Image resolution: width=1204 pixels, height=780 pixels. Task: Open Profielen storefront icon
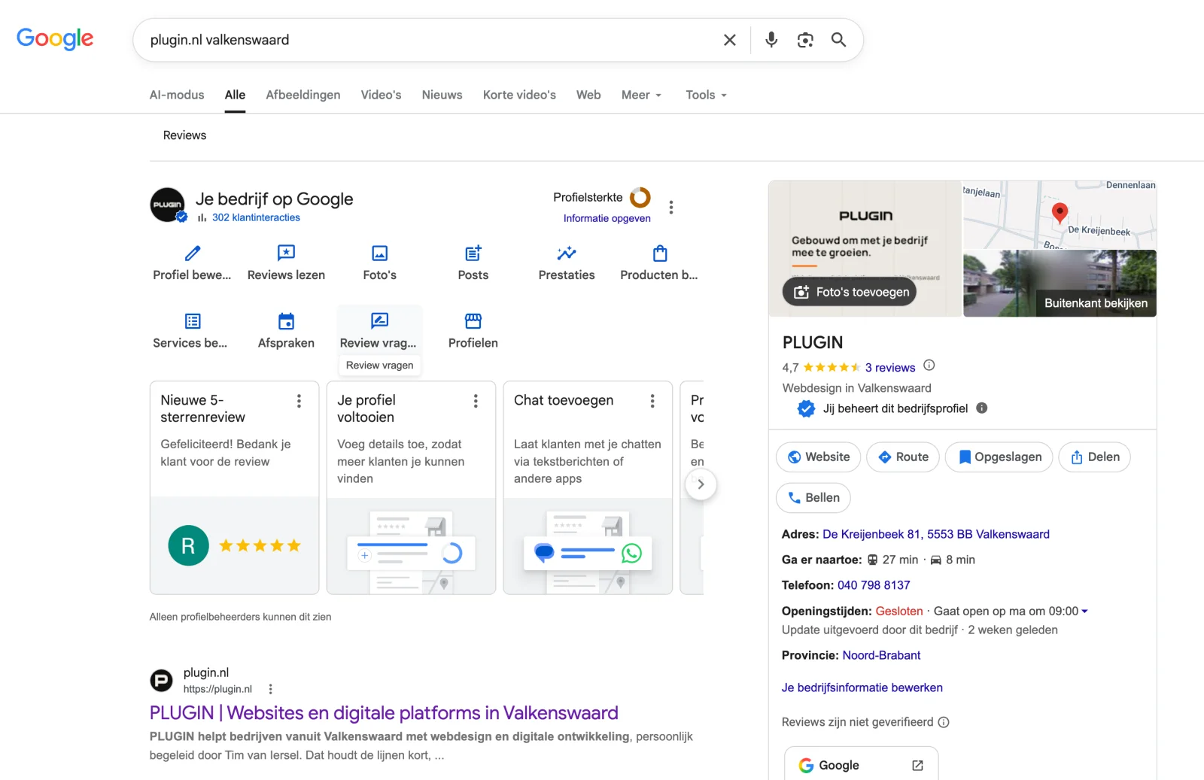click(x=473, y=321)
